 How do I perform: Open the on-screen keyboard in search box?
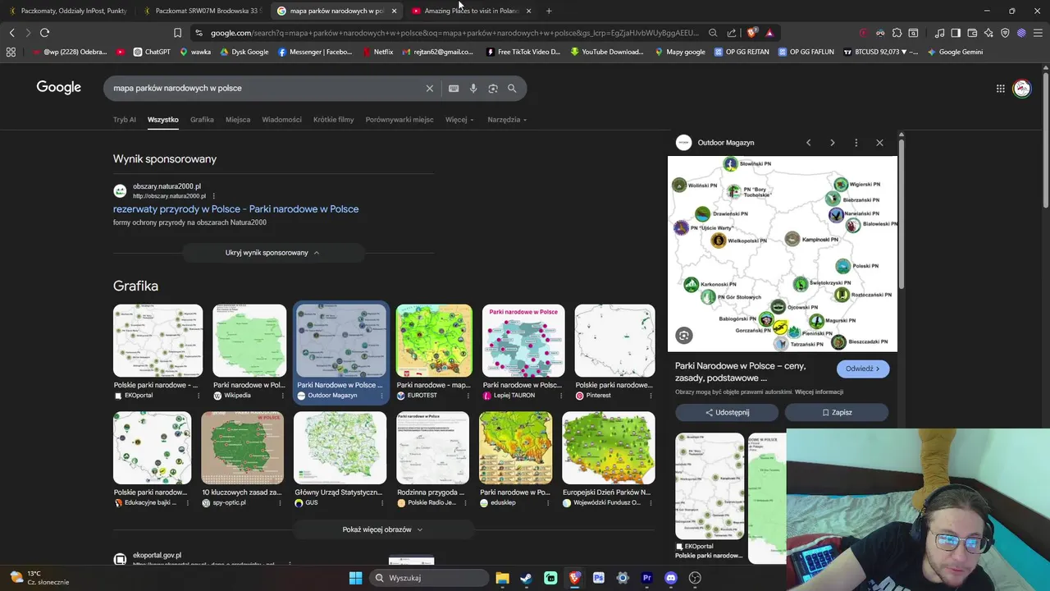coord(454,89)
